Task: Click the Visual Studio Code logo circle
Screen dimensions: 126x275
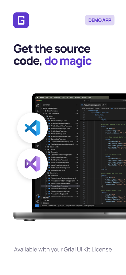Action: (33, 128)
